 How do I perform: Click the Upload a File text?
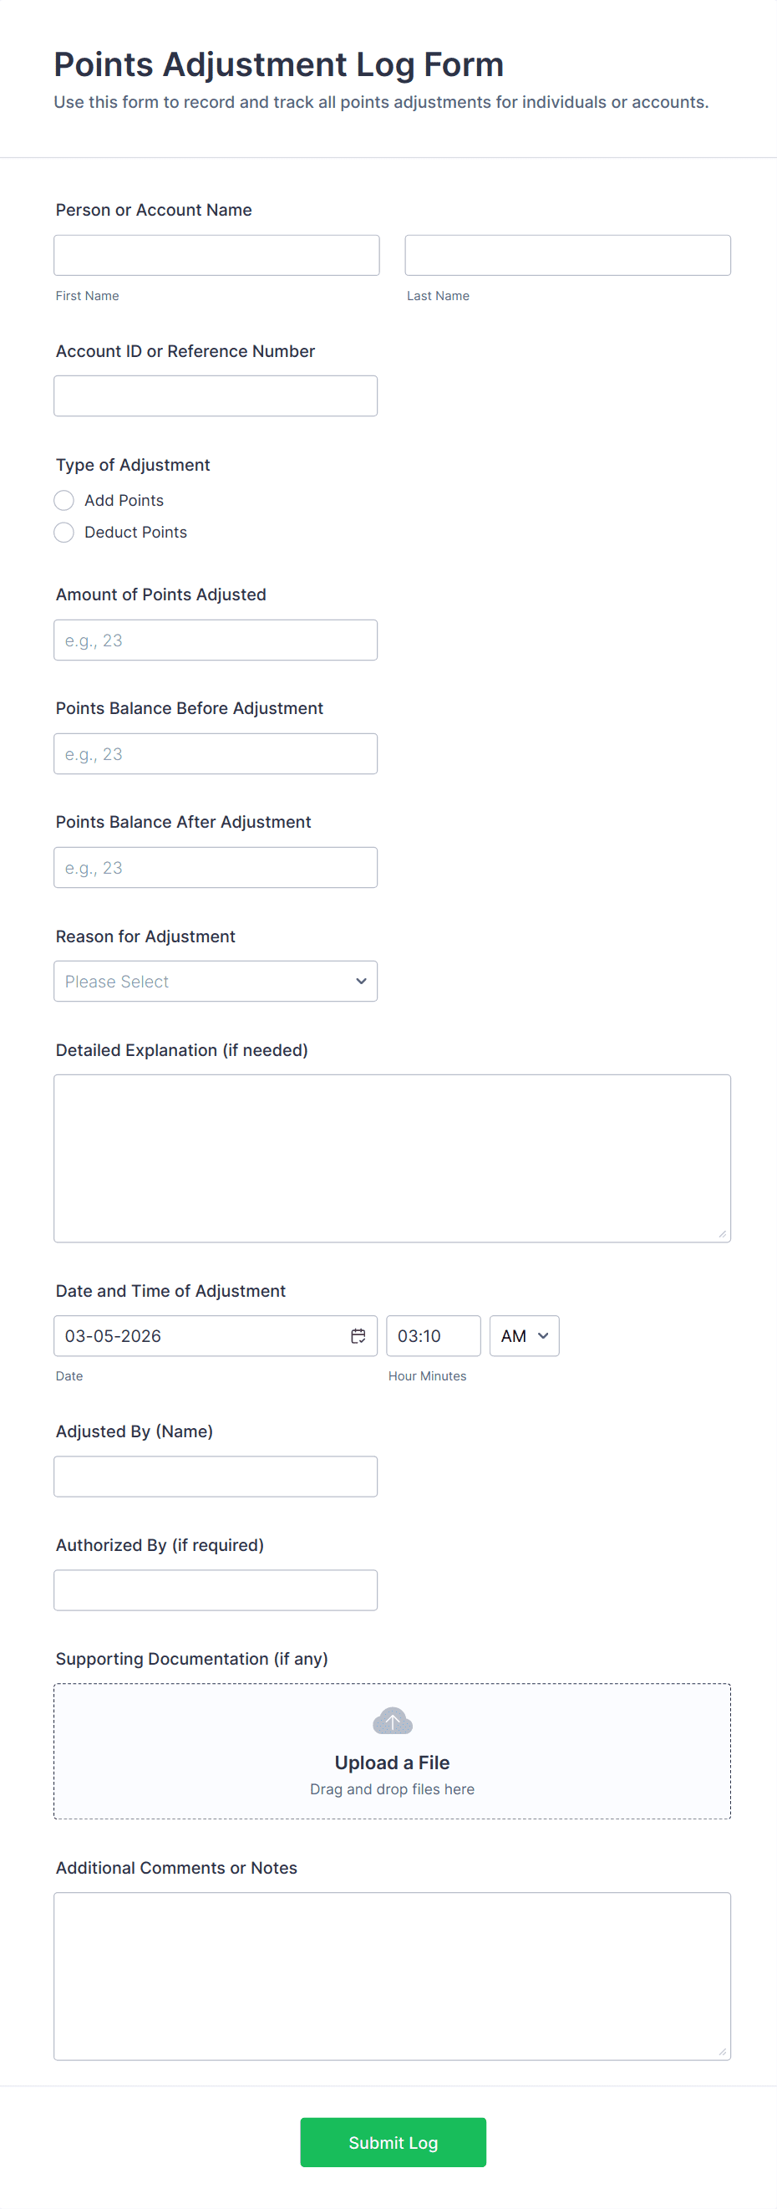(x=393, y=1763)
